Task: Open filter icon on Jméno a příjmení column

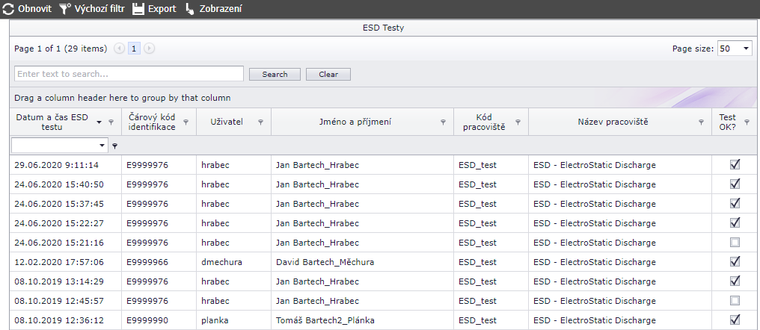Action: click(x=443, y=122)
